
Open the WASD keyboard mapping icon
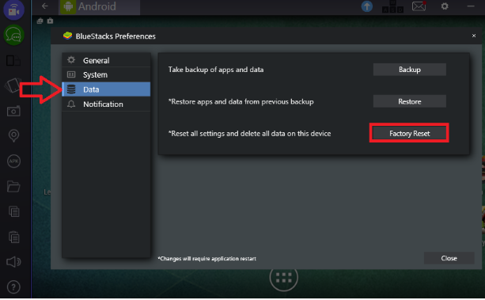pyautogui.click(x=392, y=7)
